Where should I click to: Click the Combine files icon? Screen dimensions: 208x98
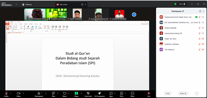(48, 27)
